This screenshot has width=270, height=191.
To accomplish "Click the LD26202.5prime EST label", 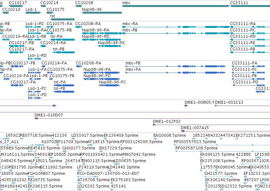I will pos(93,186).
